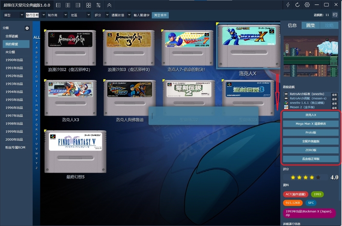
Task: Select the 聖劍伝説3 cartridge
Action: (x=248, y=98)
